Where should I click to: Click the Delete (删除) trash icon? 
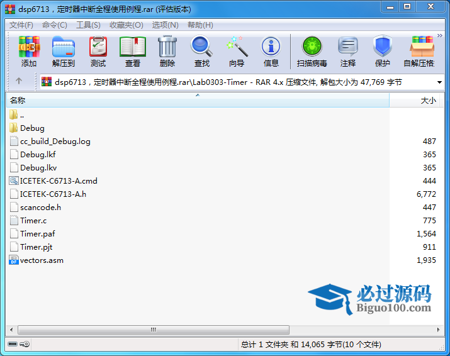coord(167,51)
